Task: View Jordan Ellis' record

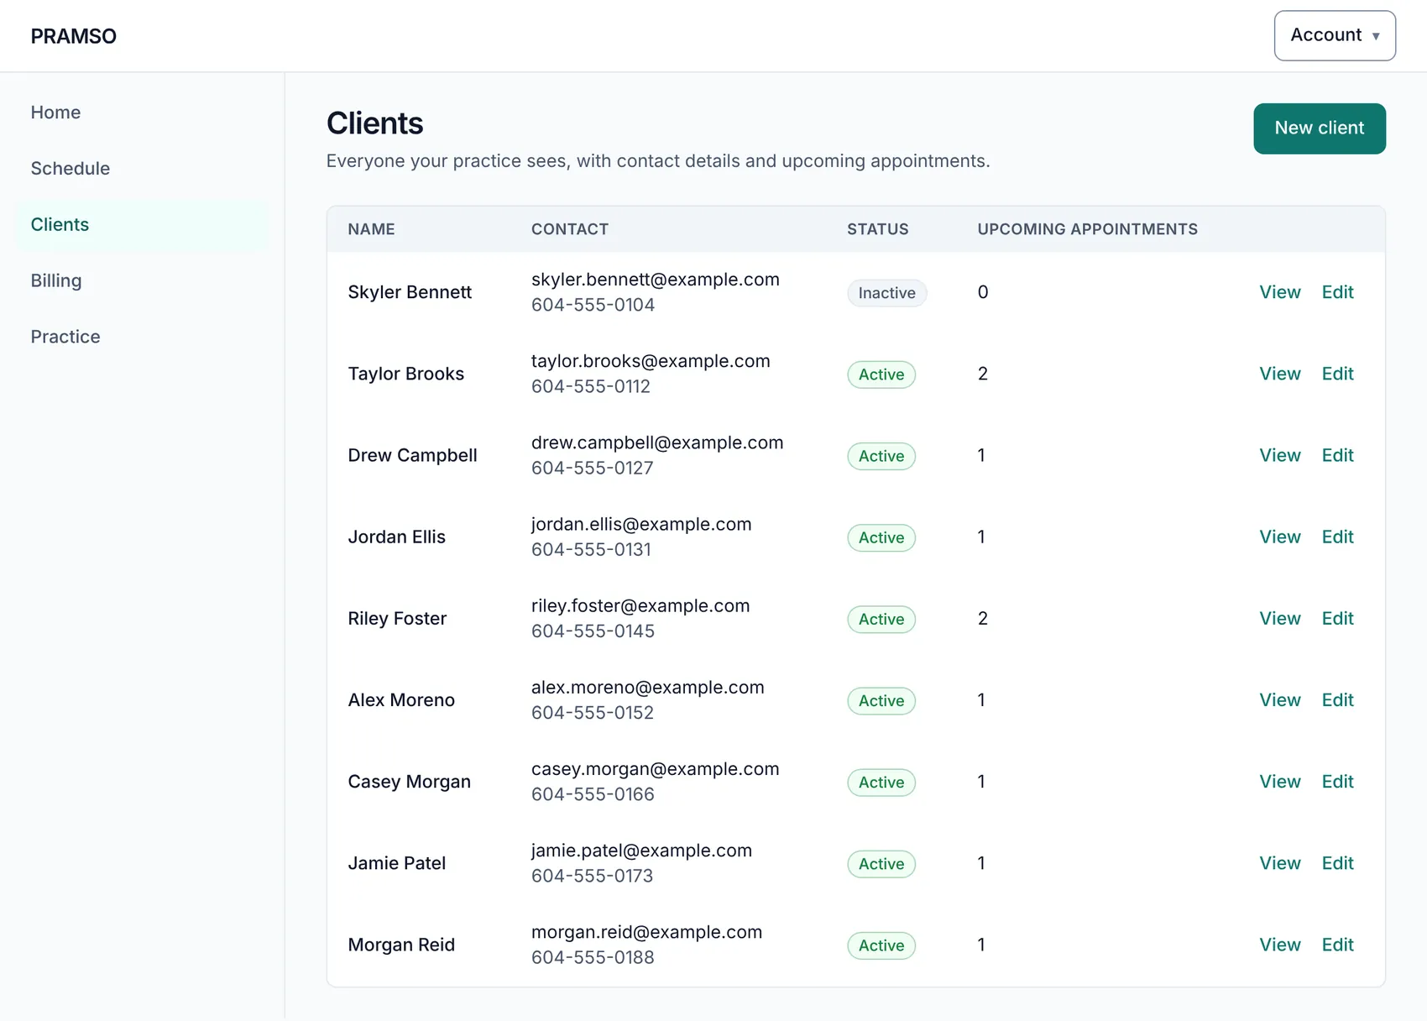Action: click(x=1280, y=537)
